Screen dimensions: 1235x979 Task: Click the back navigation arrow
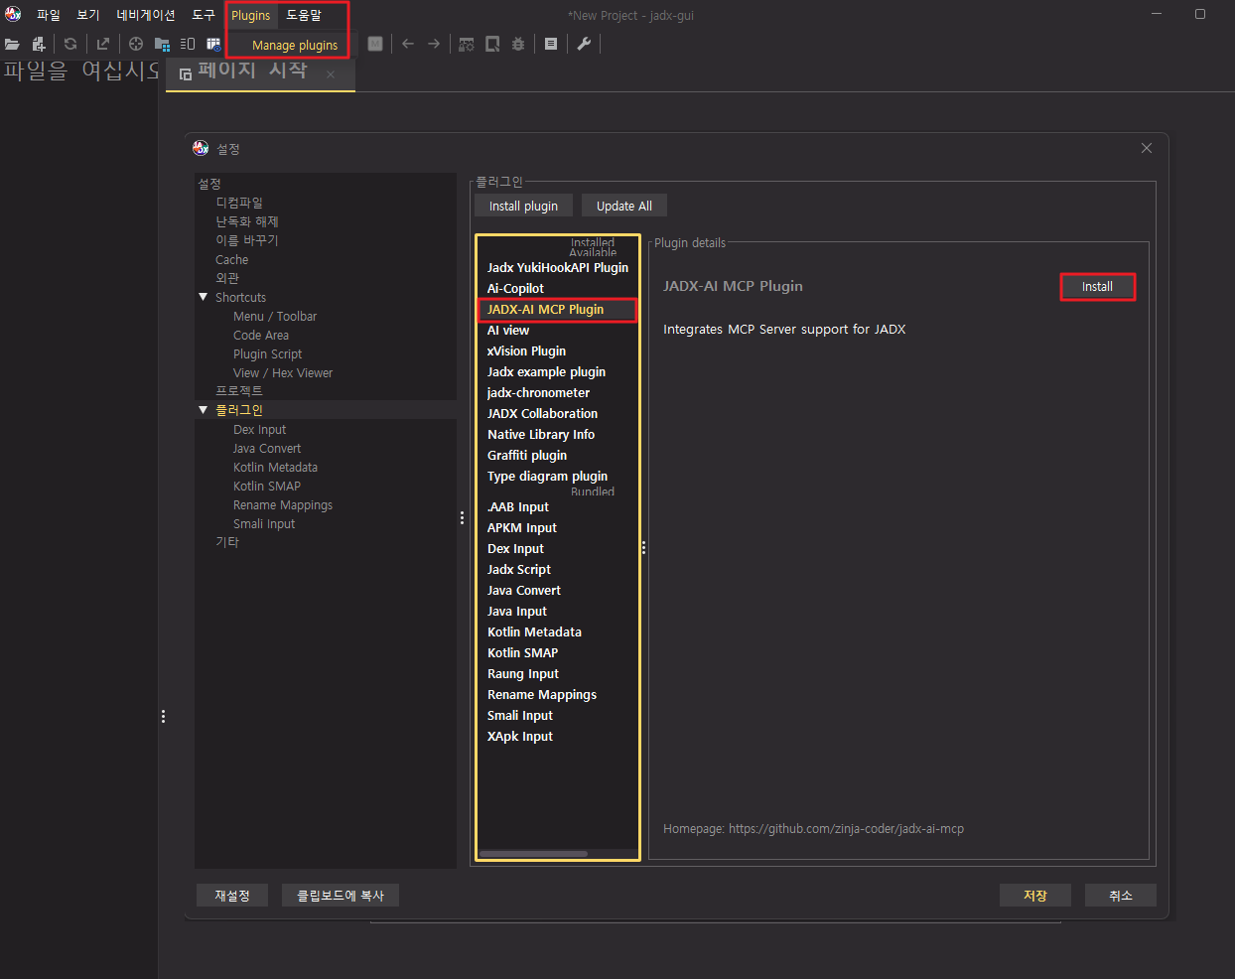point(408,44)
